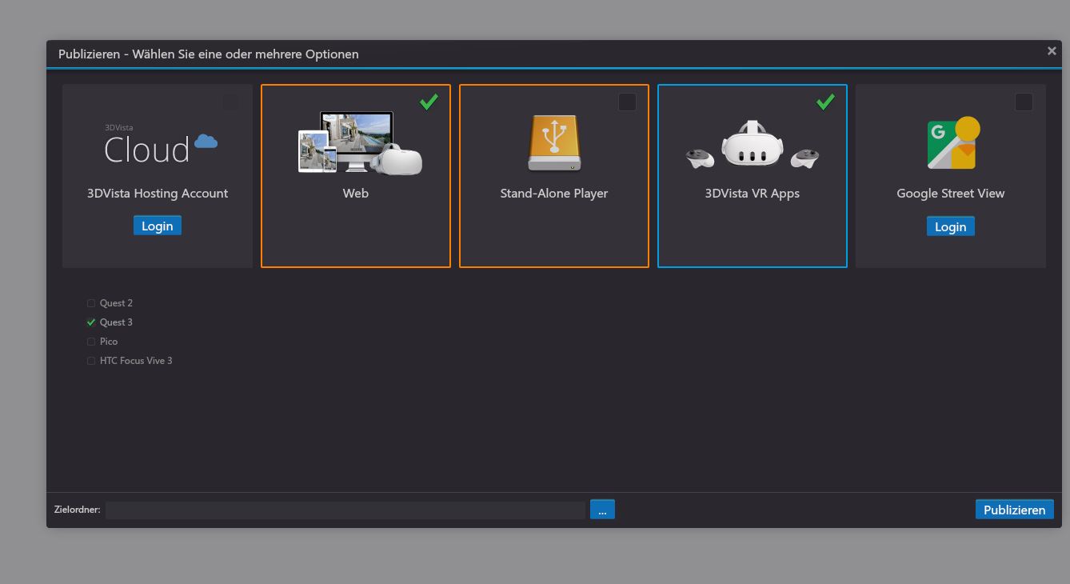The image size is (1070, 584).
Task: Uncheck the Web publishing option
Action: coord(429,102)
